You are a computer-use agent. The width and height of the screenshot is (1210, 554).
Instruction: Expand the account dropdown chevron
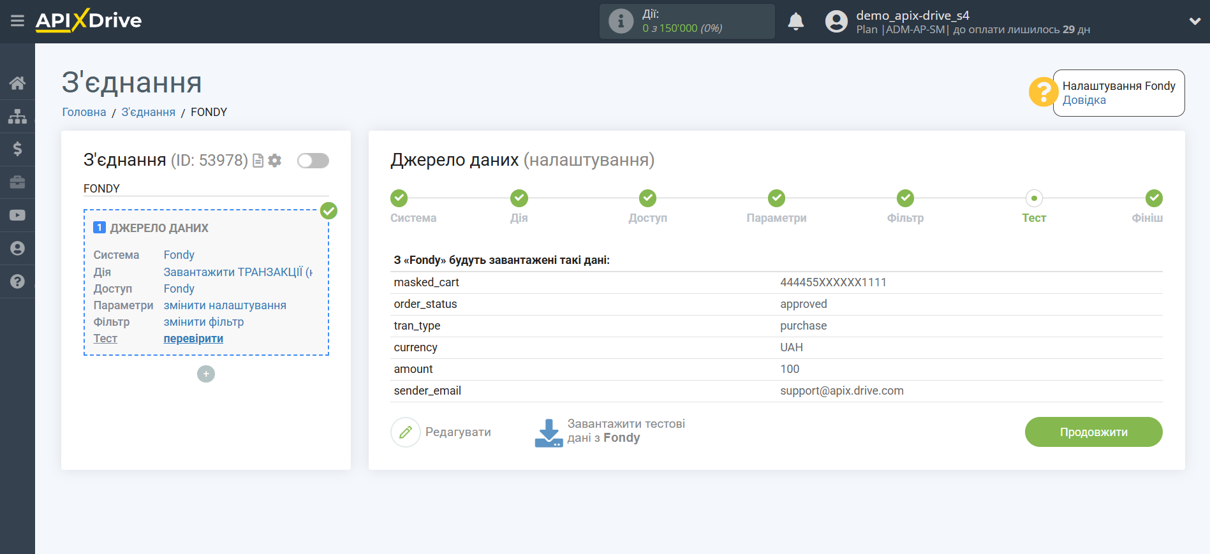(x=1195, y=21)
